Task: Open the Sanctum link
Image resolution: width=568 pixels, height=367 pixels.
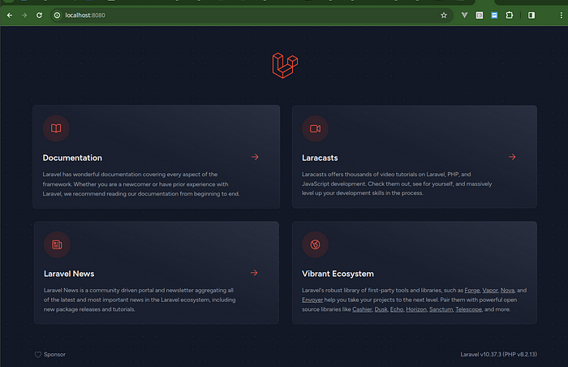Action: tap(441, 309)
